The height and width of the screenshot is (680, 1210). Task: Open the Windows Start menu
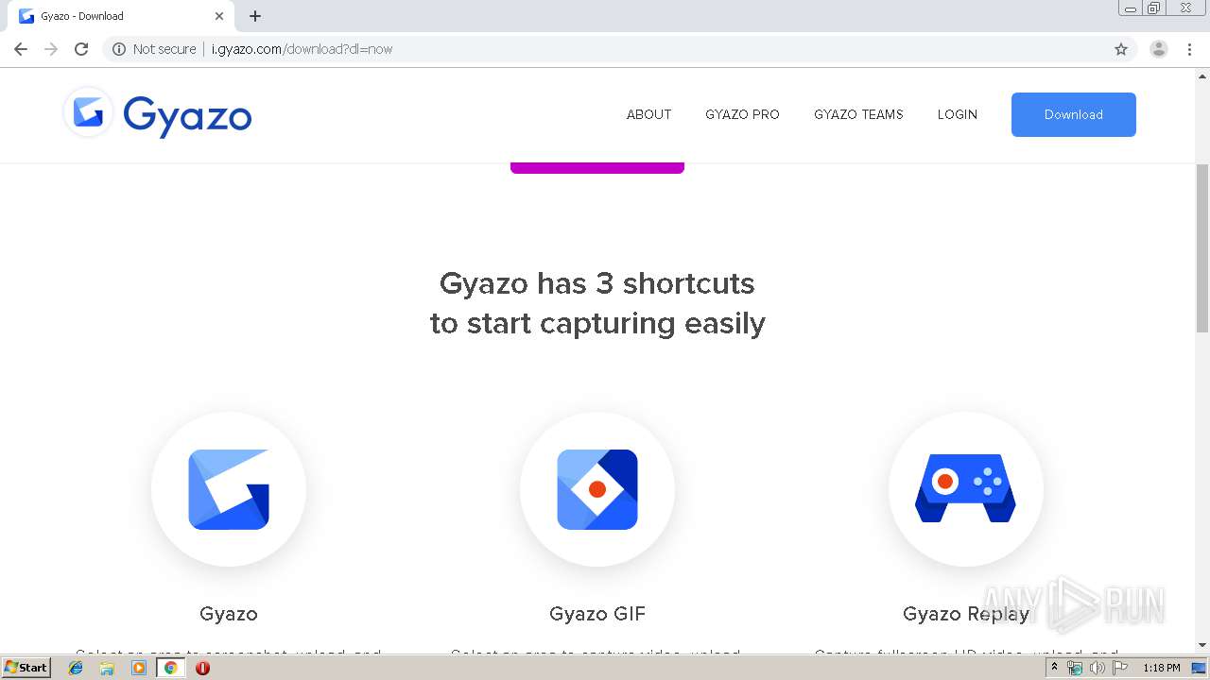[26, 667]
